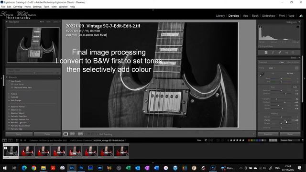Click the Contrast slider handle
306x172 pixels.
(286, 94)
